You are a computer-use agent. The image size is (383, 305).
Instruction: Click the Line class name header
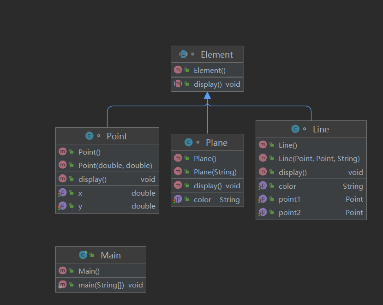[x=321, y=129]
